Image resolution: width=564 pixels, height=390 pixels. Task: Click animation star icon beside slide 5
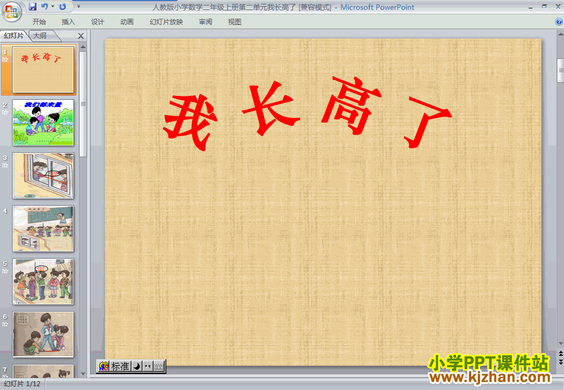[x=5, y=271]
